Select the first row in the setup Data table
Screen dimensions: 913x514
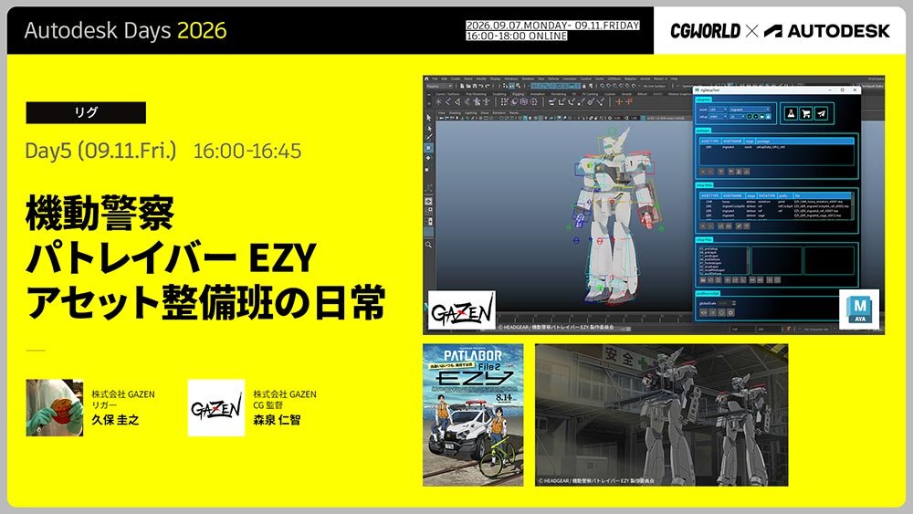776,202
